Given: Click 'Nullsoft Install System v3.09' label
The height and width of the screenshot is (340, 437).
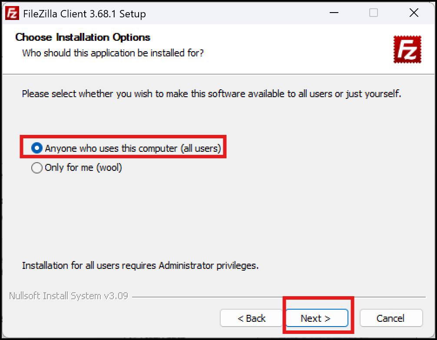Looking at the screenshot, I should (69, 296).
